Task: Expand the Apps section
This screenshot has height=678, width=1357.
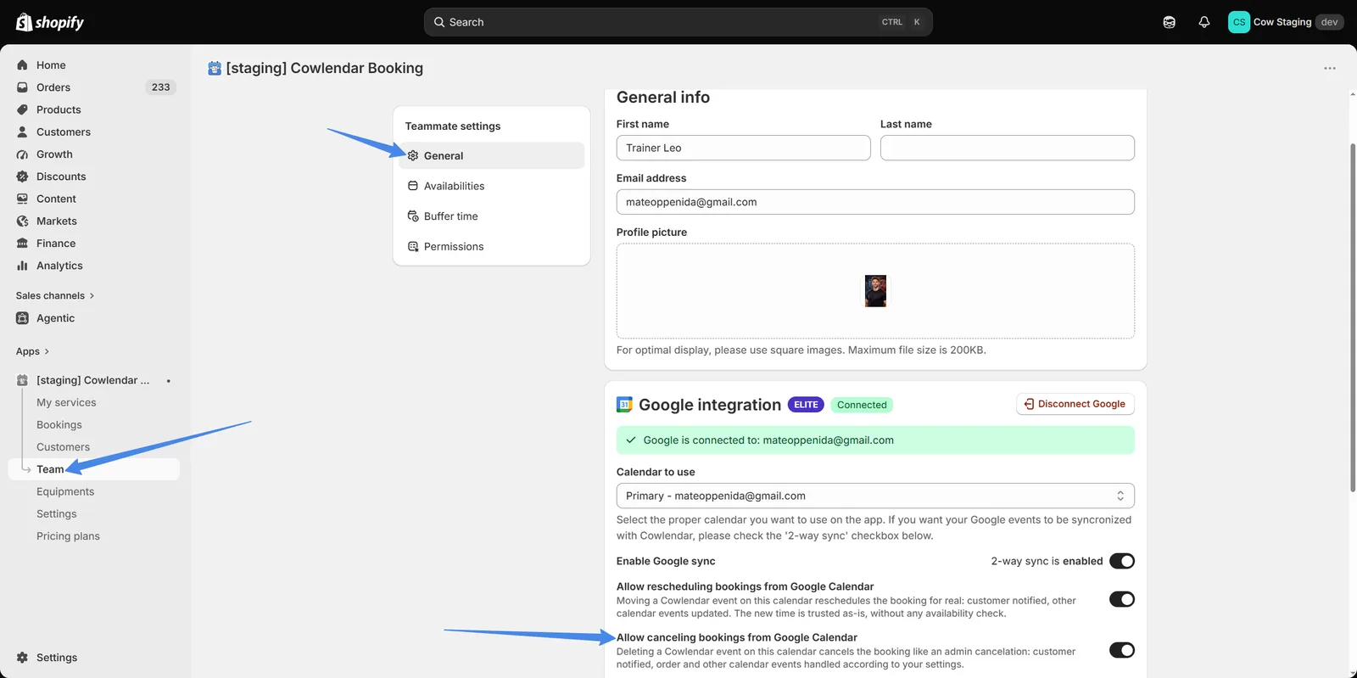Action: pos(32,351)
